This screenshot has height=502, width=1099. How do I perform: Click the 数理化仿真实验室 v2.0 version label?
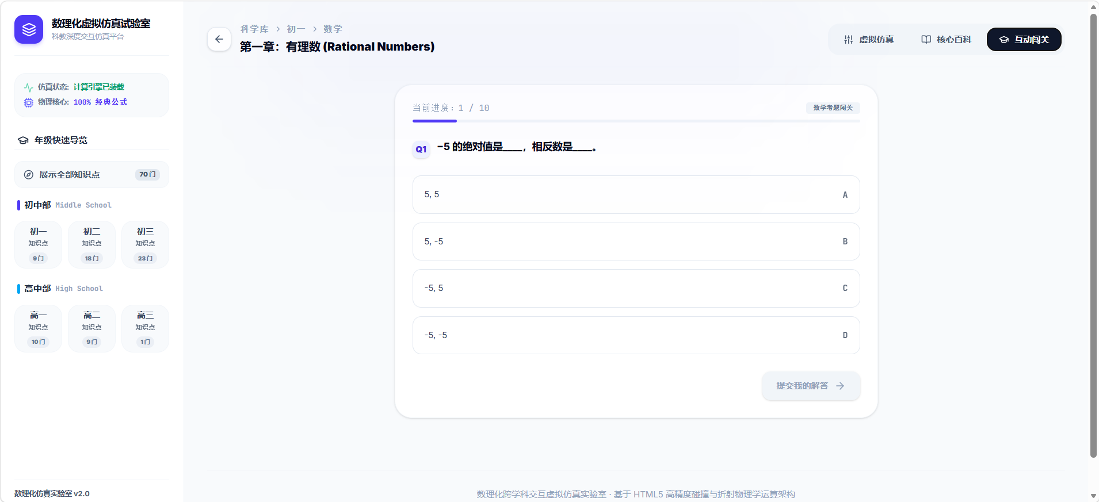(52, 493)
